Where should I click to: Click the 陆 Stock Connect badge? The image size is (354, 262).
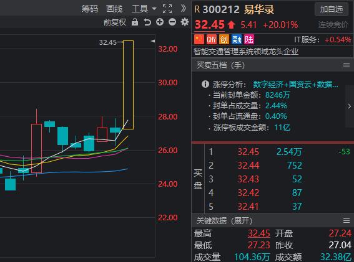[249, 39]
